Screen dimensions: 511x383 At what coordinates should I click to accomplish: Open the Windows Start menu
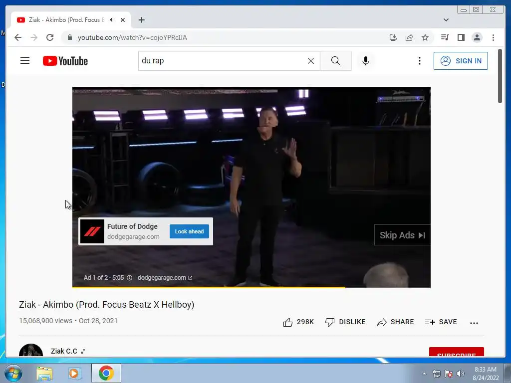[x=13, y=373]
